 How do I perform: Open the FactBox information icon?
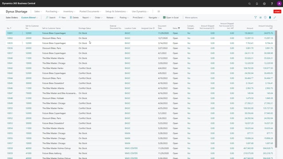pos(265,18)
